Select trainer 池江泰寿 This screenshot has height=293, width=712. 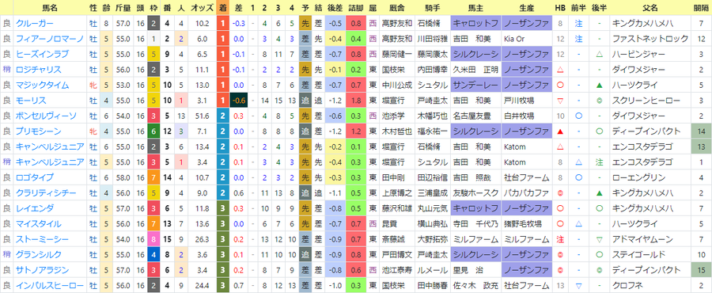pyautogui.click(x=397, y=270)
